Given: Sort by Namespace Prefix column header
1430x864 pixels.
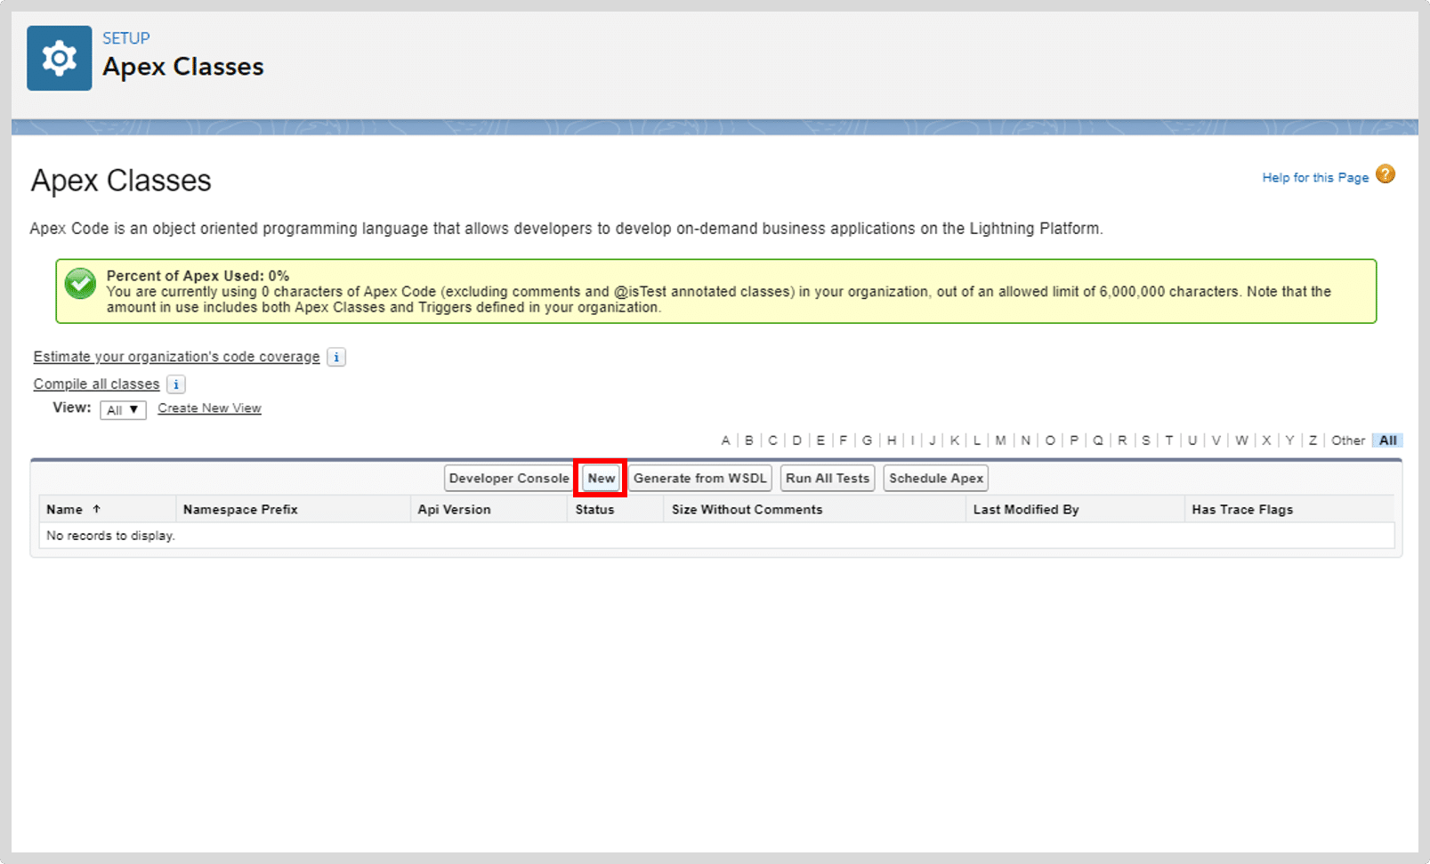Looking at the screenshot, I should point(240,509).
